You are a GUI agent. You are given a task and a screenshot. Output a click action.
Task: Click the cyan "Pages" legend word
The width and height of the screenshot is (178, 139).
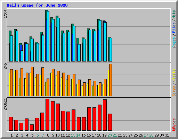[174, 42]
